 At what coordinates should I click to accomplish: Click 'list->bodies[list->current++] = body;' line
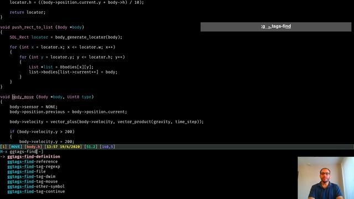(x=73, y=72)
